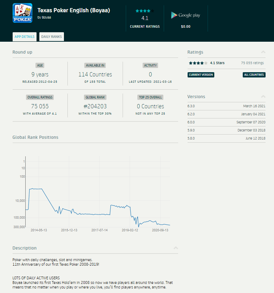
Task: Click the 2015-12-13 chart axis label
Action: [69, 230]
